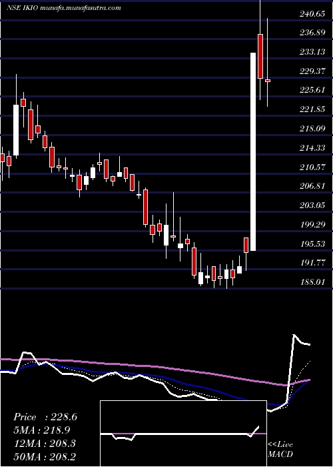333x467 pixels.
Task: Select the 236.89 price axis label
Action: tap(312, 33)
